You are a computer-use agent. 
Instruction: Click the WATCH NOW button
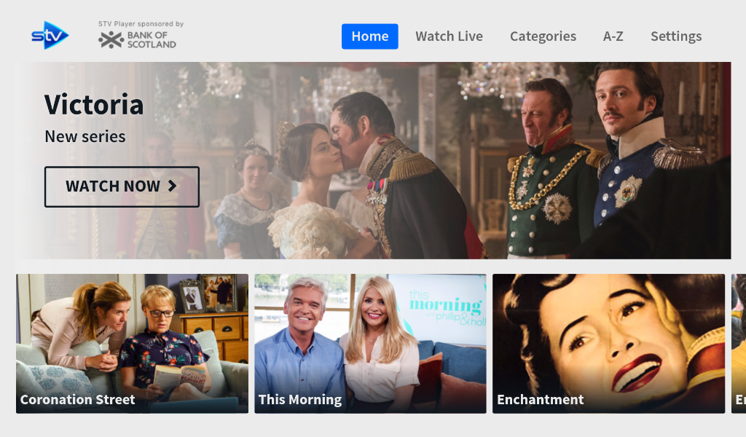click(x=122, y=186)
